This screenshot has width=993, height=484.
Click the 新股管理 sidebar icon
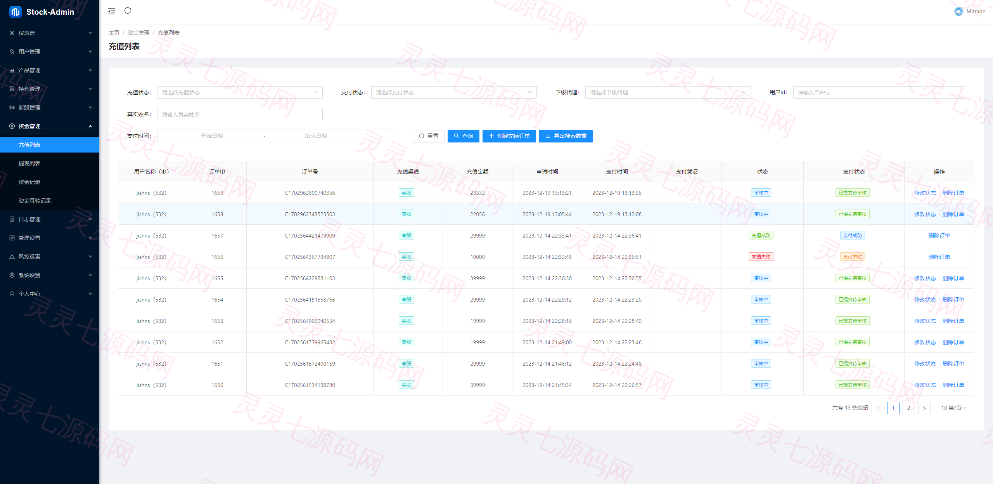12,108
